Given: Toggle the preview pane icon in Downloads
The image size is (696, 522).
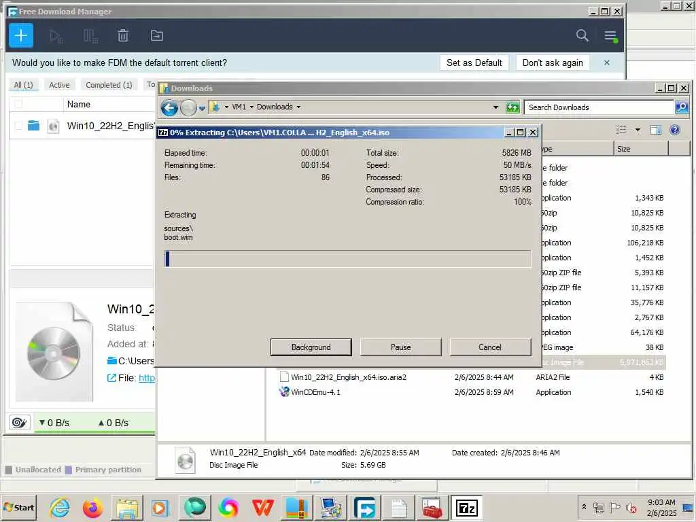Looking at the screenshot, I should pos(656,130).
